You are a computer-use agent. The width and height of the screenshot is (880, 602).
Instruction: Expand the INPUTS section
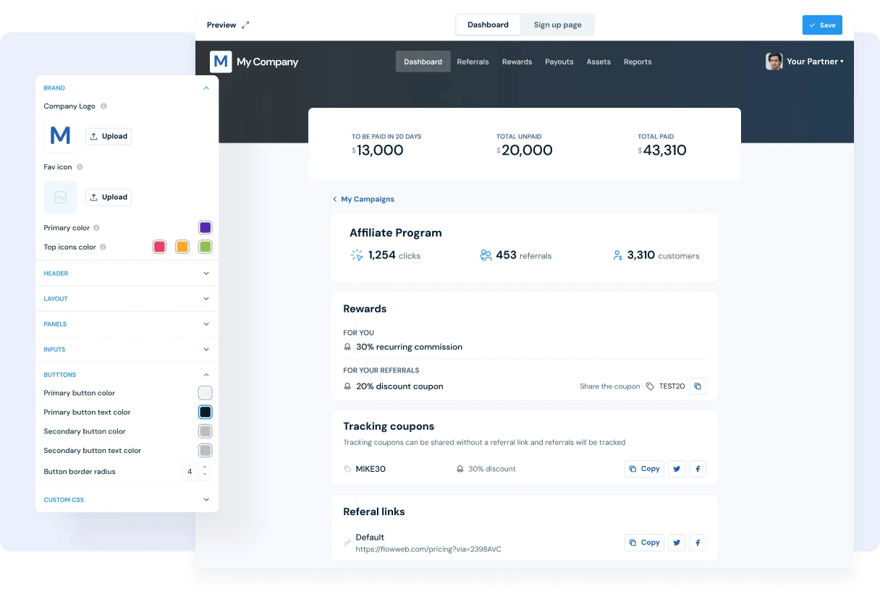click(206, 349)
